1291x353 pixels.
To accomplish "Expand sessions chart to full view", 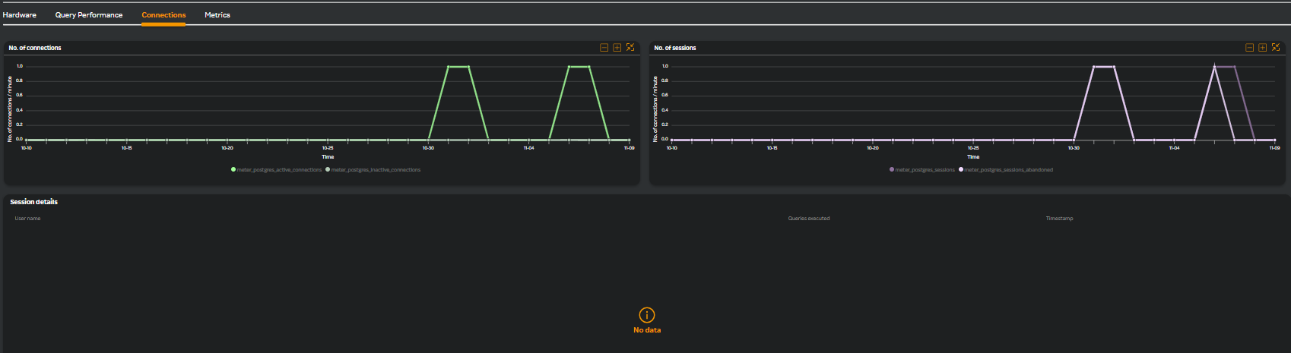I will [1275, 48].
